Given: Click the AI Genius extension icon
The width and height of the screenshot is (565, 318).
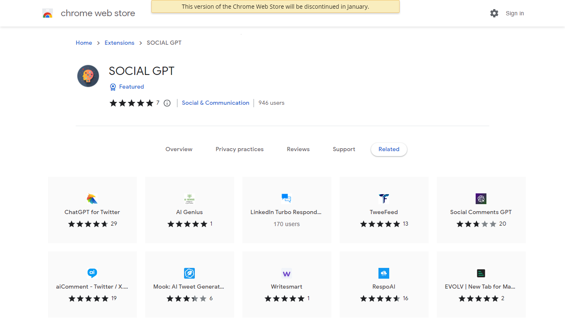Looking at the screenshot, I should [189, 199].
